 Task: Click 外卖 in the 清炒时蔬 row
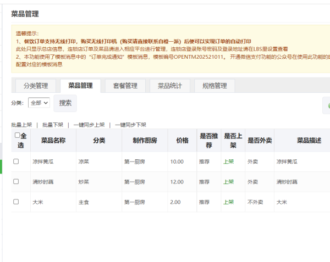[x=253, y=182]
